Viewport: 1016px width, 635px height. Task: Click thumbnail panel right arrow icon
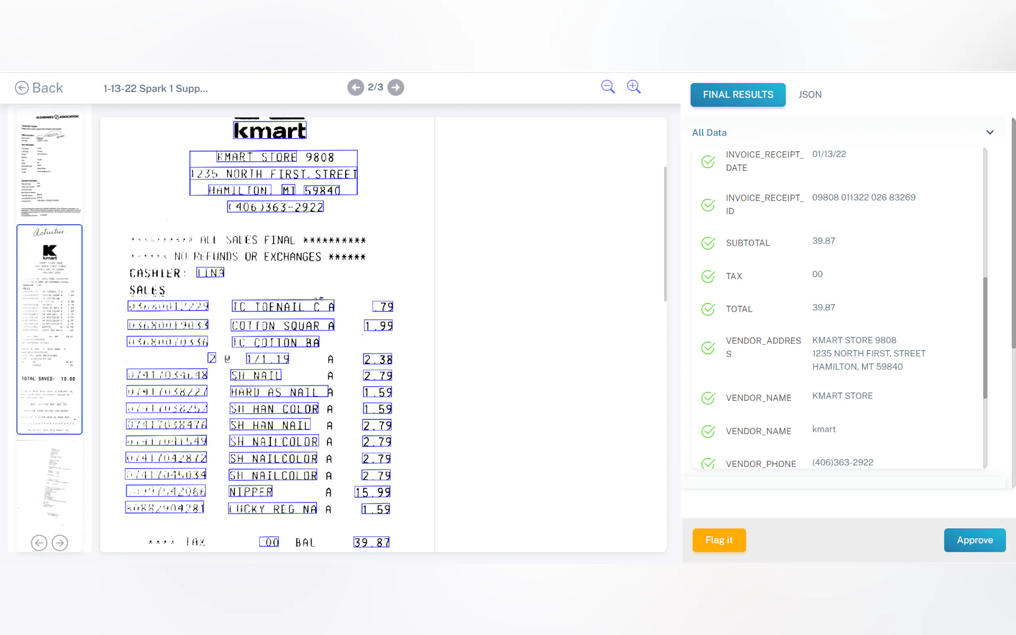[60, 543]
